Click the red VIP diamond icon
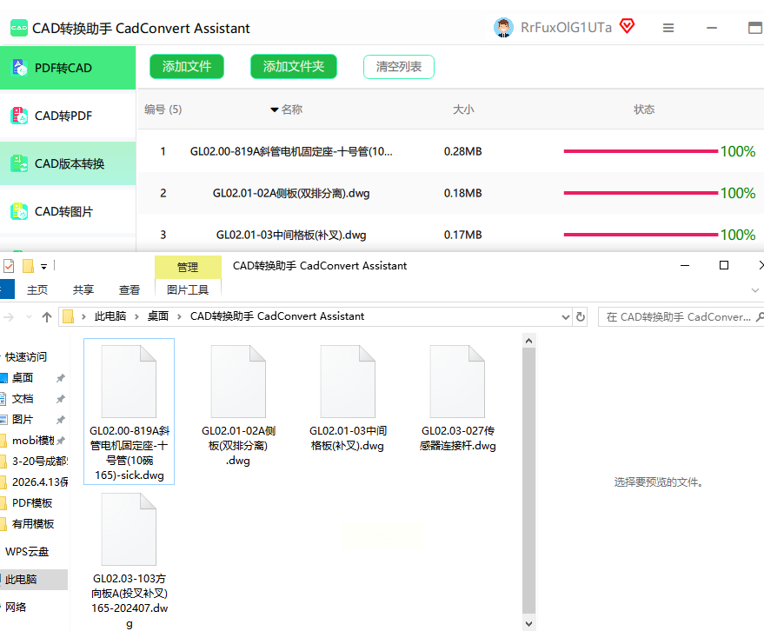 pos(627,26)
